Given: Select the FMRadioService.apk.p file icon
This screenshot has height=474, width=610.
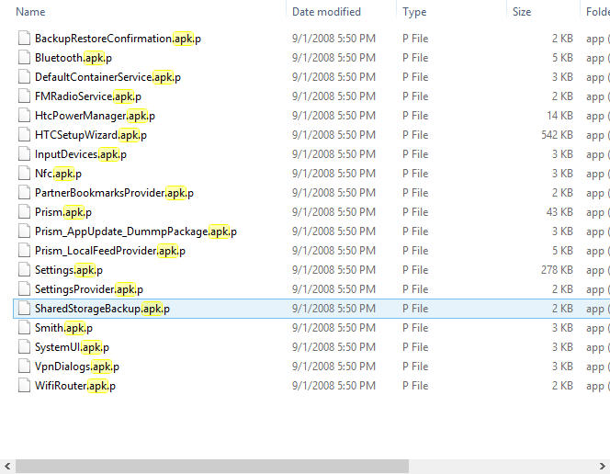Looking at the screenshot, I should (x=24, y=96).
